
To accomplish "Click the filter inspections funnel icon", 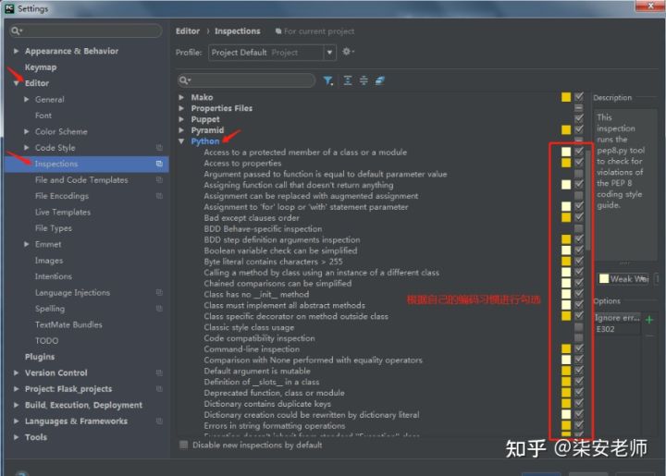I will (327, 80).
